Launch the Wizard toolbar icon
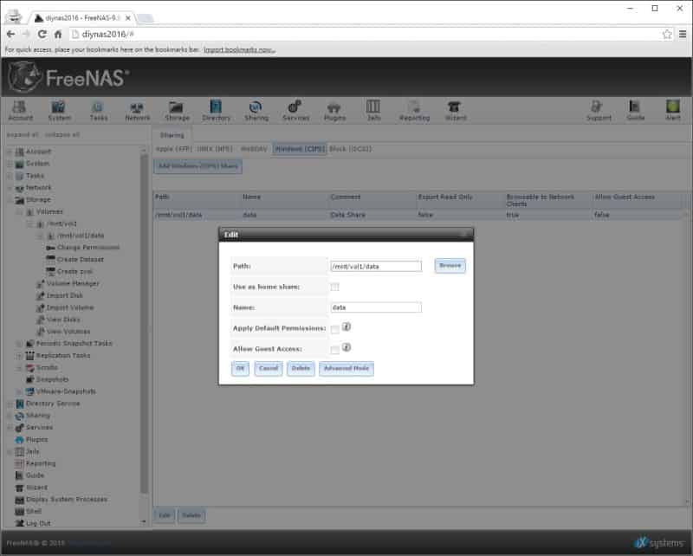Image resolution: width=693 pixels, height=556 pixels. click(456, 110)
